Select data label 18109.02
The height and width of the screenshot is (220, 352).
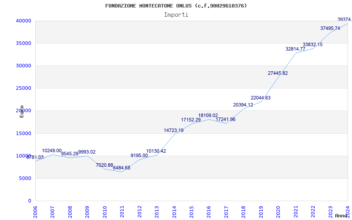(x=208, y=115)
